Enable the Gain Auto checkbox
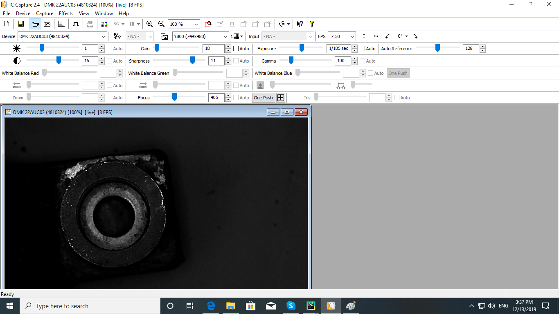559x314 pixels. tap(236, 49)
